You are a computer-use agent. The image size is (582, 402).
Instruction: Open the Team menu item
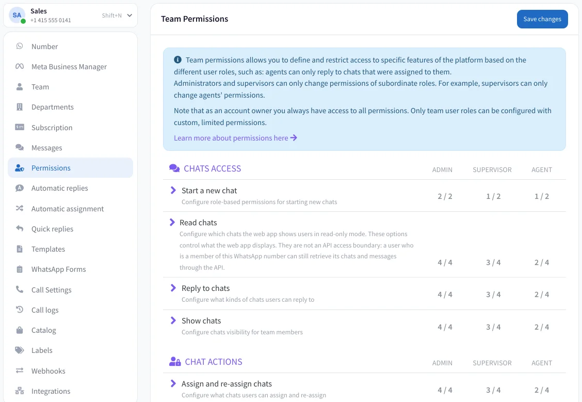coord(71,87)
